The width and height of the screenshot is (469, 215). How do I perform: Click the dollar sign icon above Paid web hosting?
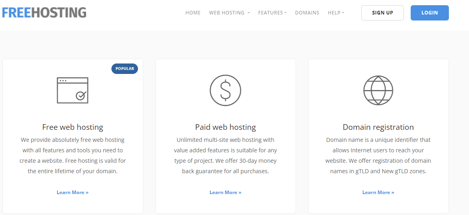tap(225, 90)
